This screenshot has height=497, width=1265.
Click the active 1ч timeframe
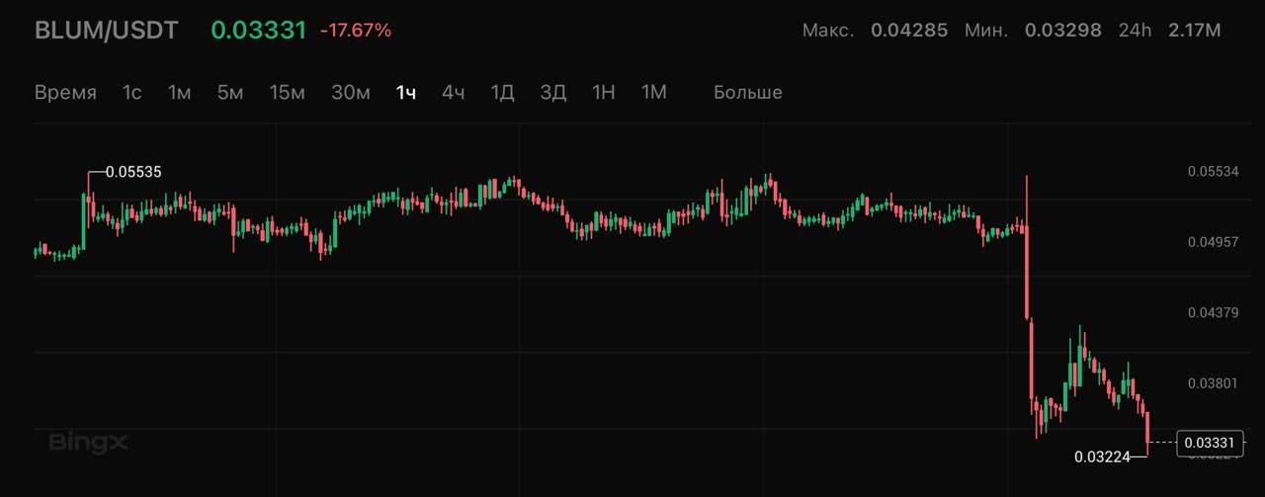(406, 93)
